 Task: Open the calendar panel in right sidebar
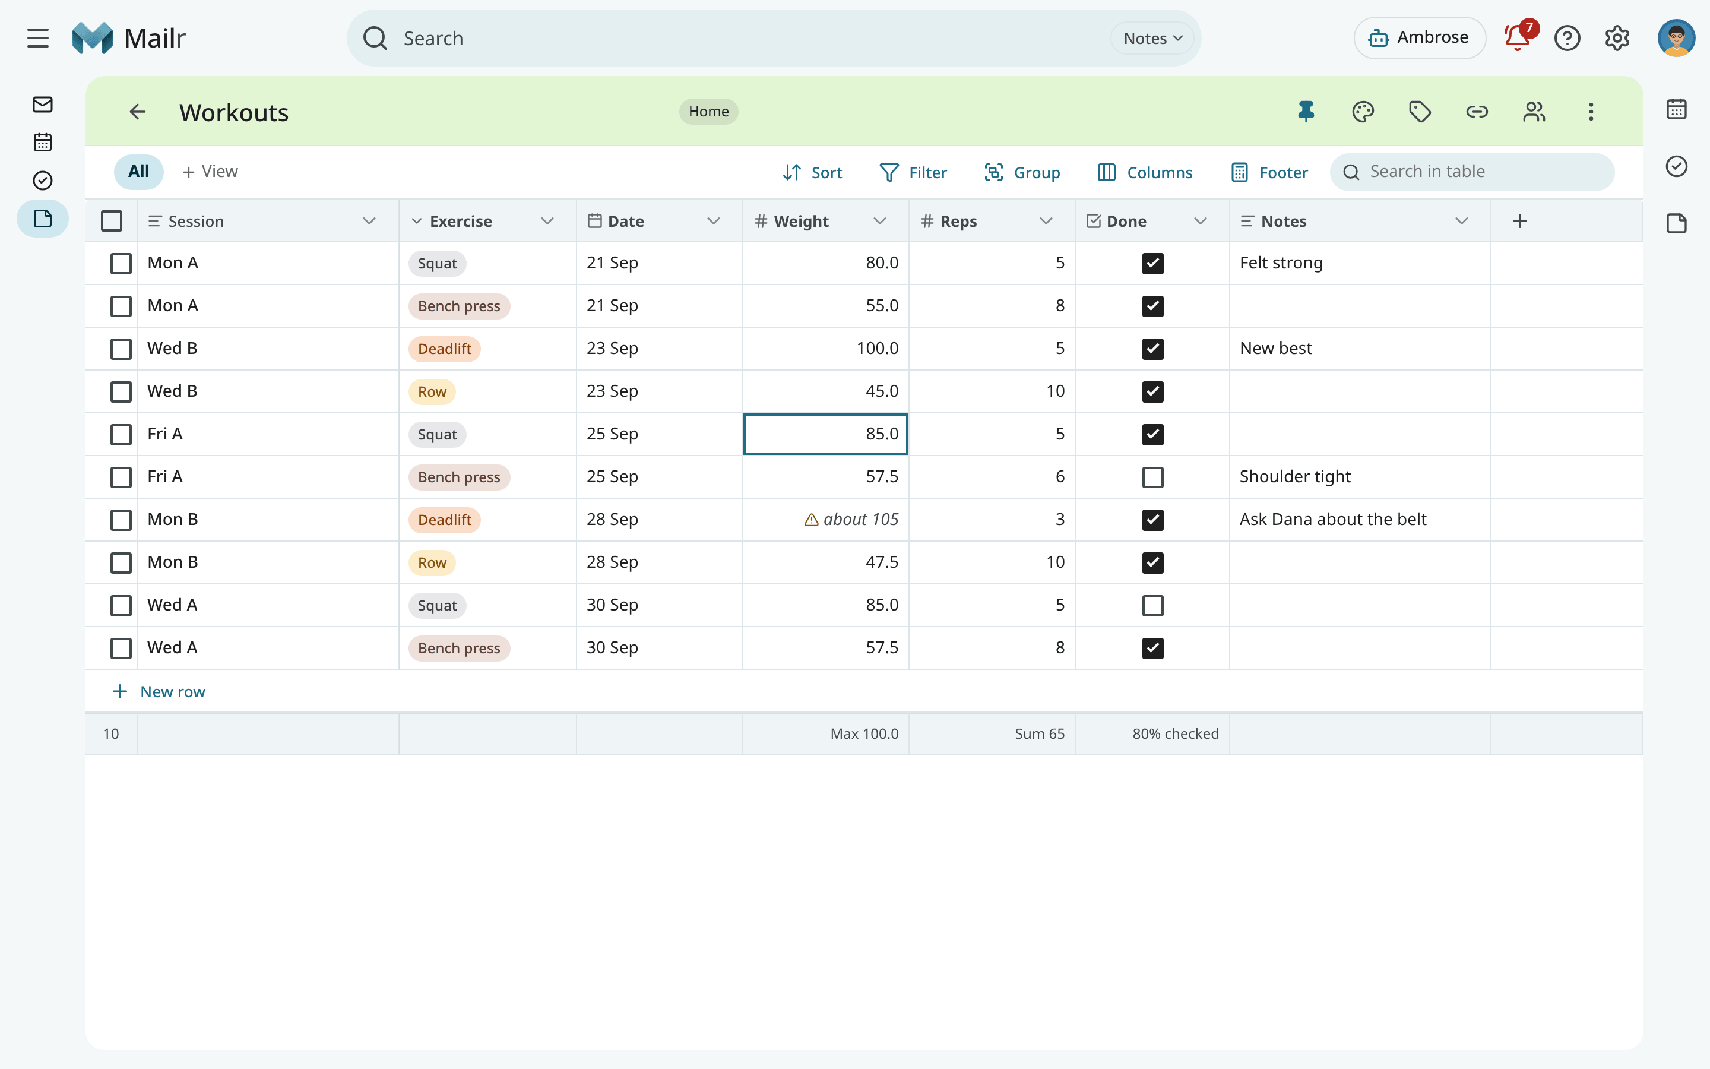[1677, 110]
